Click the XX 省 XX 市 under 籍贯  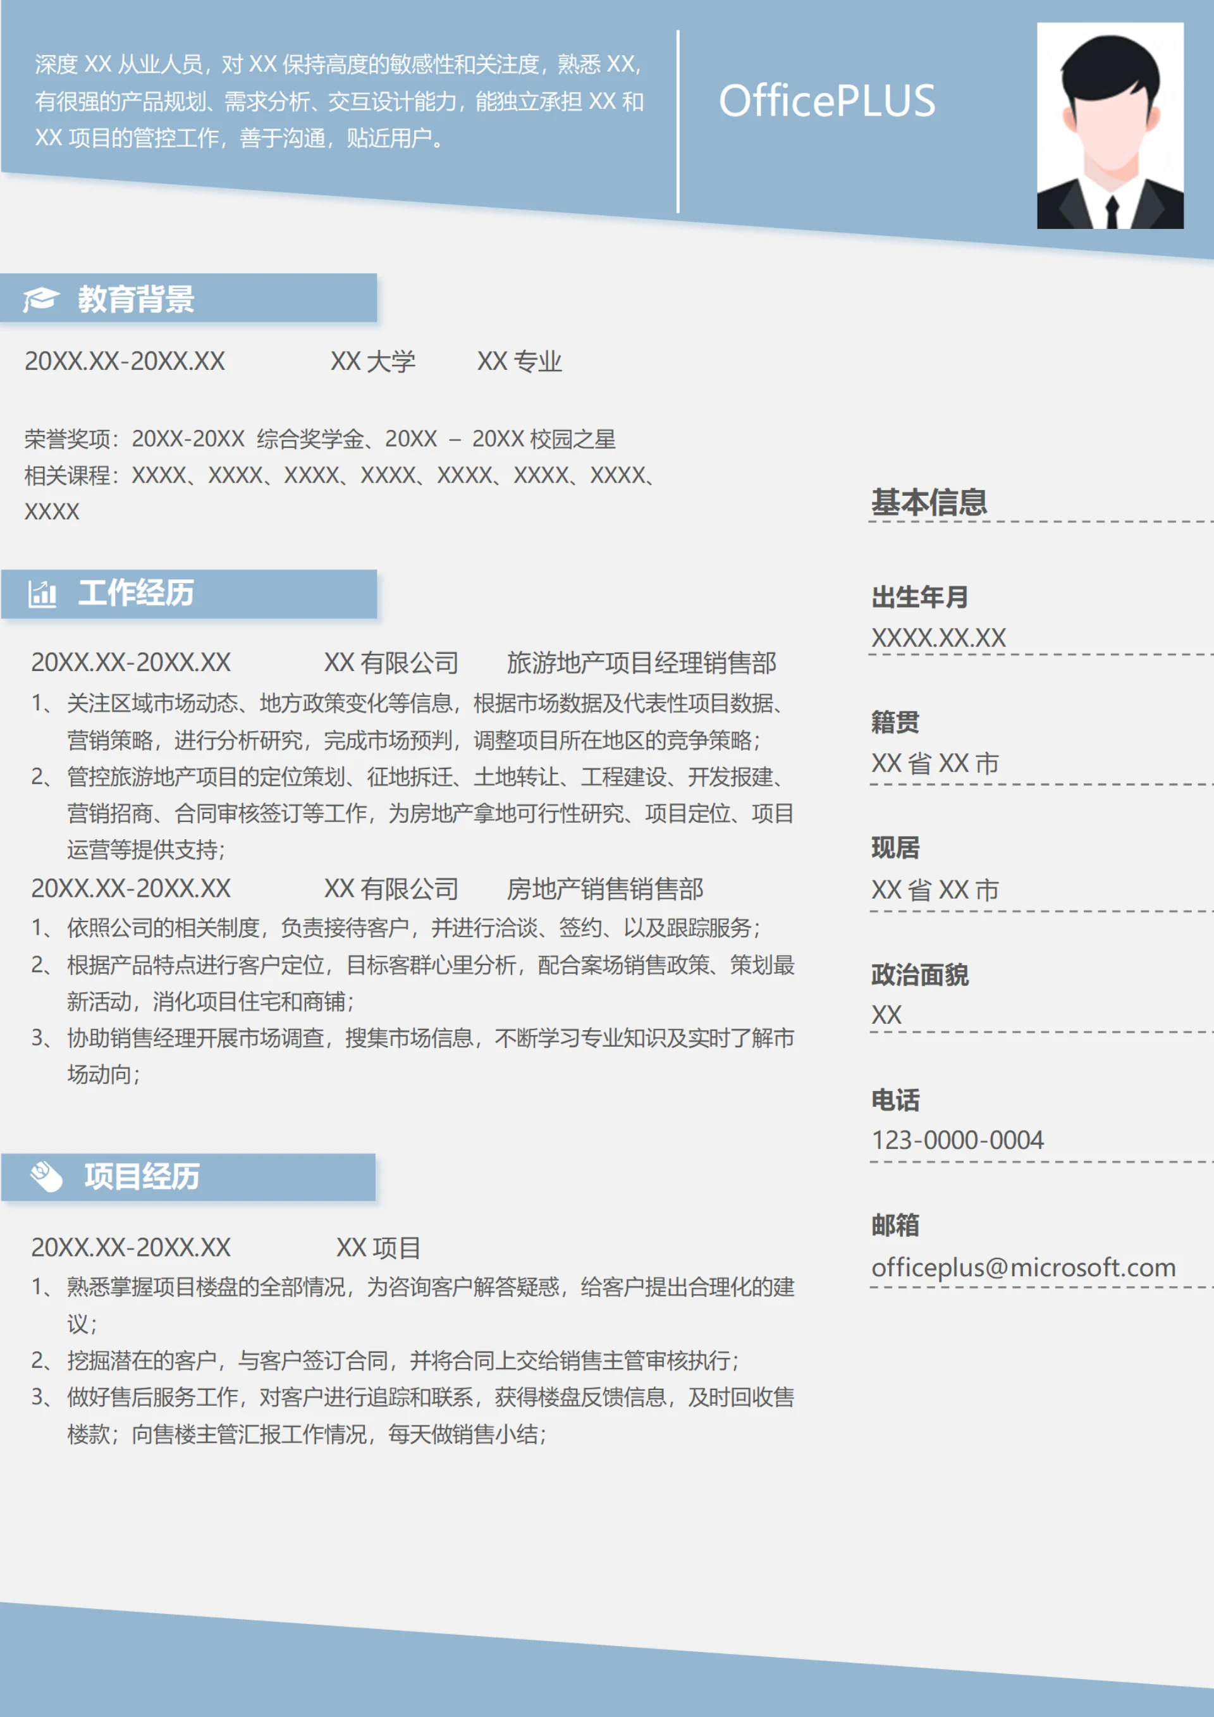(x=935, y=763)
